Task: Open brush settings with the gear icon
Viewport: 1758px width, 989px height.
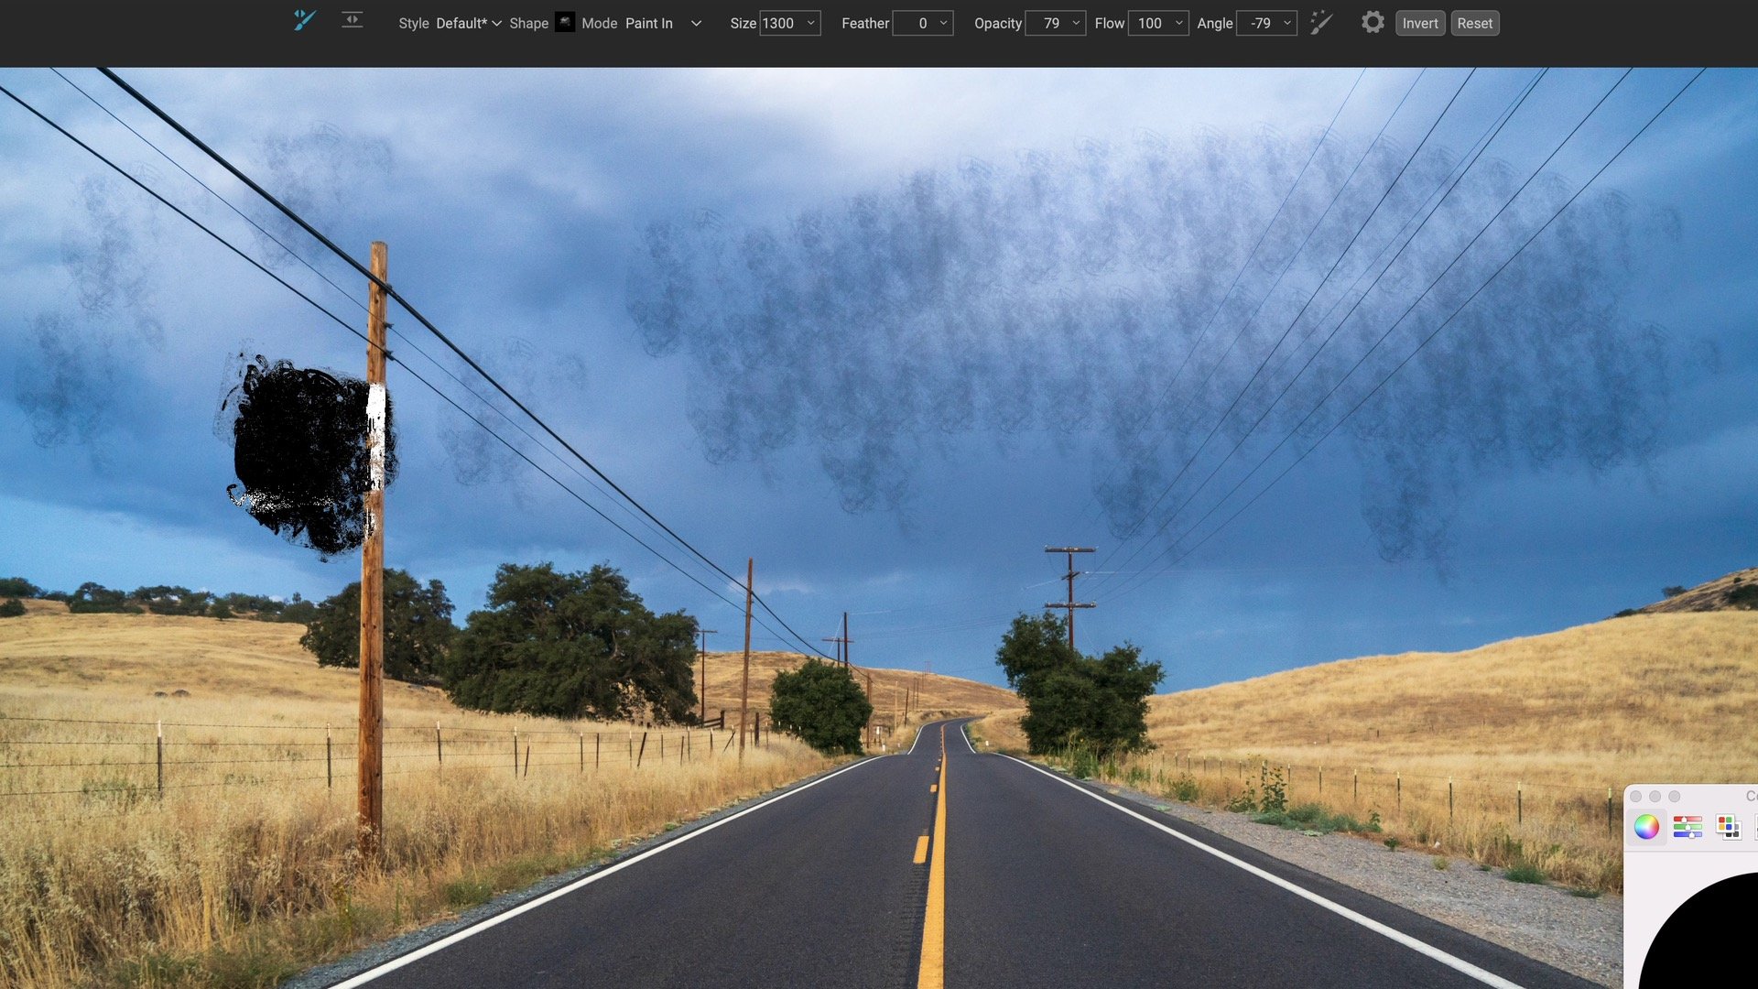Action: click(x=1372, y=22)
